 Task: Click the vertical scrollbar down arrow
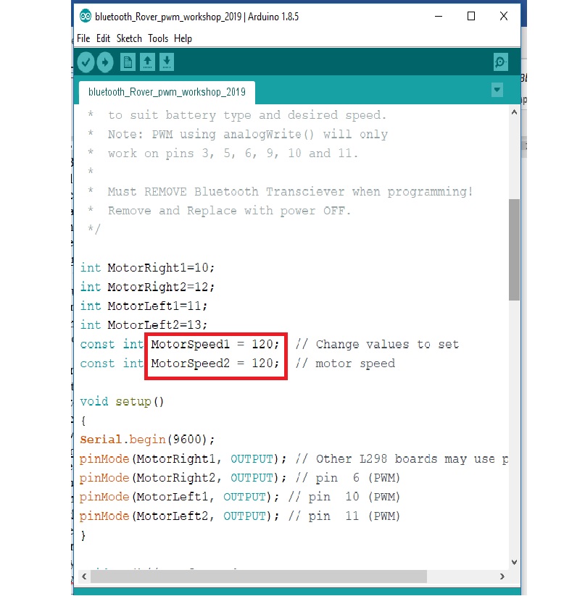(x=514, y=562)
